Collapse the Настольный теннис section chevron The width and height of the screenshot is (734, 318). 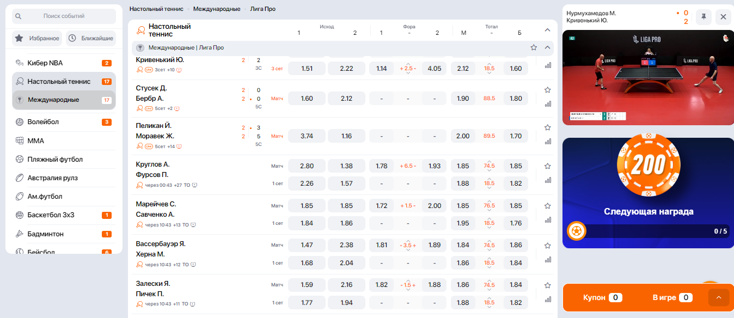coord(548,30)
